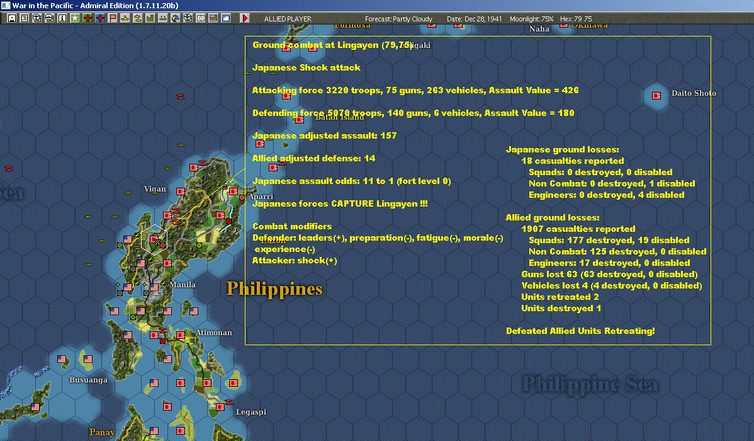The height and width of the screenshot is (441, 754).
Task: Click the Manila city label
Action: [x=183, y=285]
